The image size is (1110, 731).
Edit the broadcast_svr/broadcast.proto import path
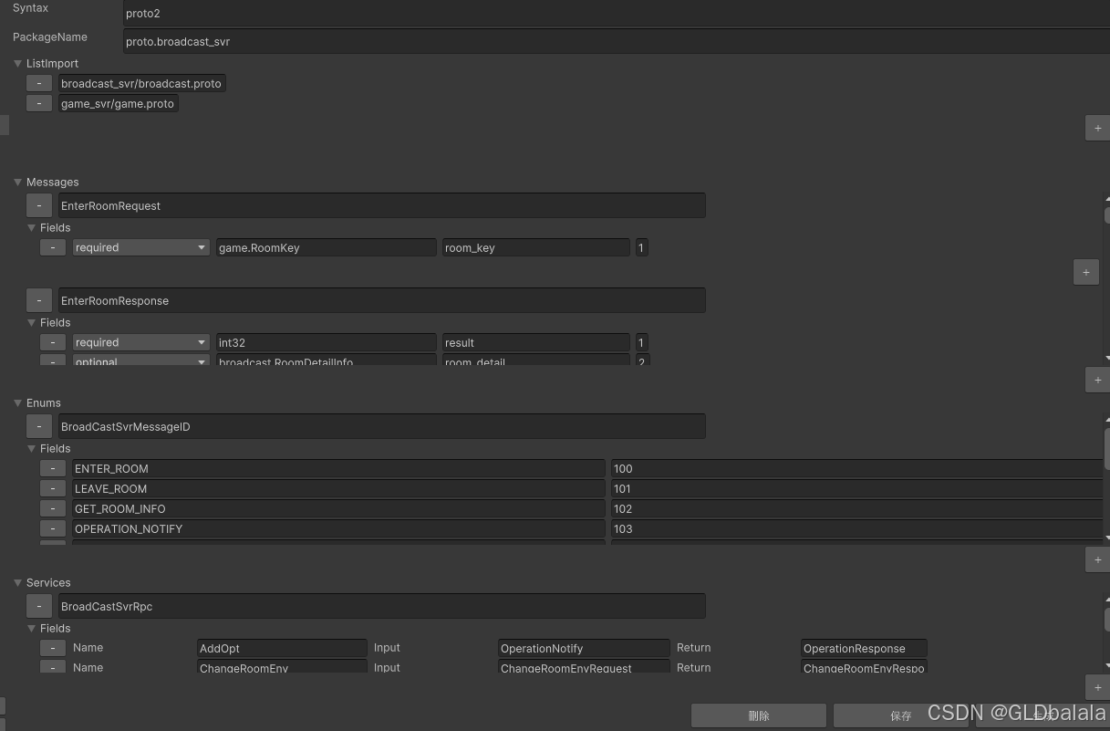click(141, 83)
